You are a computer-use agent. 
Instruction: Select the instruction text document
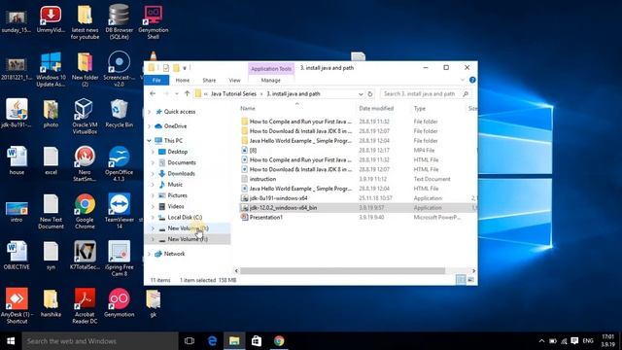[262, 179]
